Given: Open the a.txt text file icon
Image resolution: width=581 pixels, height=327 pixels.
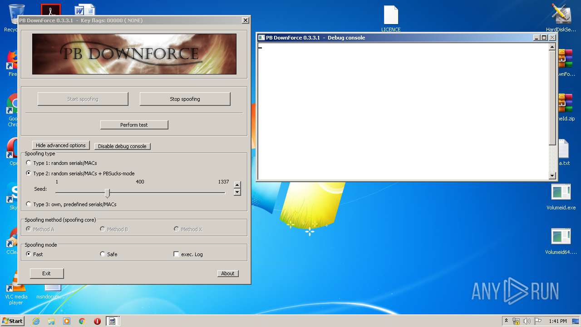Looking at the screenshot, I should pyautogui.click(x=563, y=152).
